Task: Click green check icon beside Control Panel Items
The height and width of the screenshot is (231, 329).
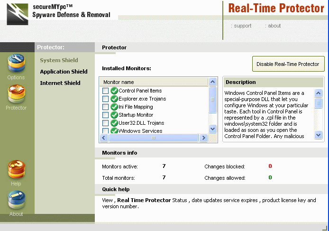Action: click(114, 91)
